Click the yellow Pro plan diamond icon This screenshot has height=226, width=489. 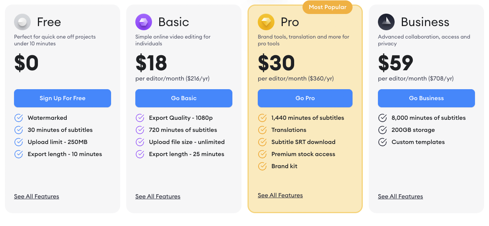[266, 22]
